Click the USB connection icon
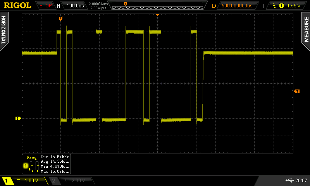The width and height of the screenshot is (310, 186). click(x=289, y=180)
